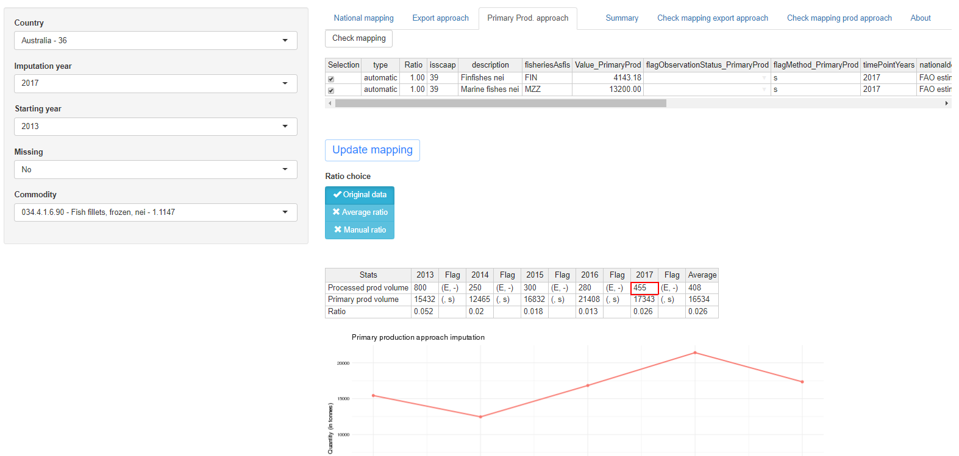Screen dimensions: 959x456
Task: Open the Starting year dropdown
Action: click(155, 127)
